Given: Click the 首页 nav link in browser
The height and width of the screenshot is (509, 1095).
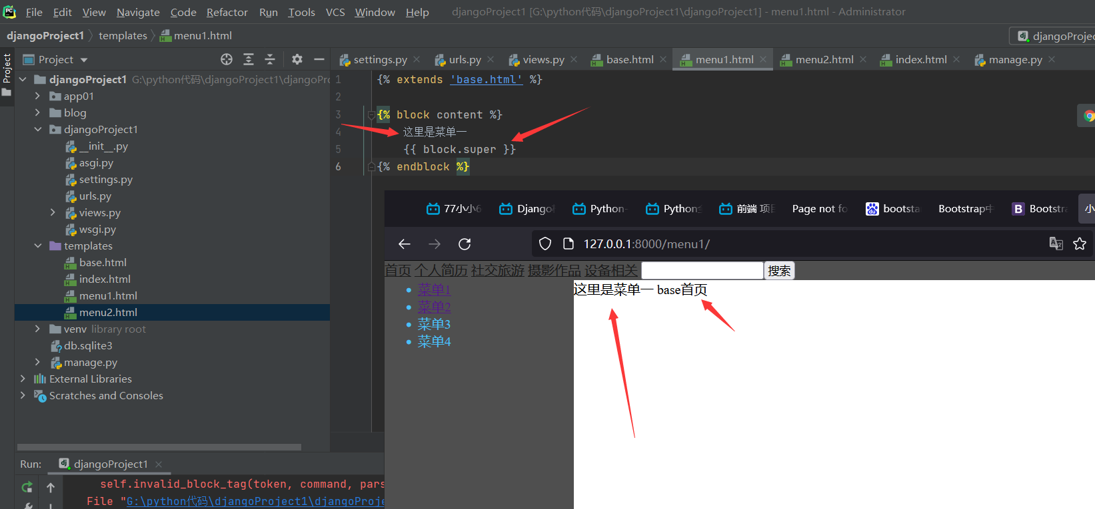Looking at the screenshot, I should point(398,271).
